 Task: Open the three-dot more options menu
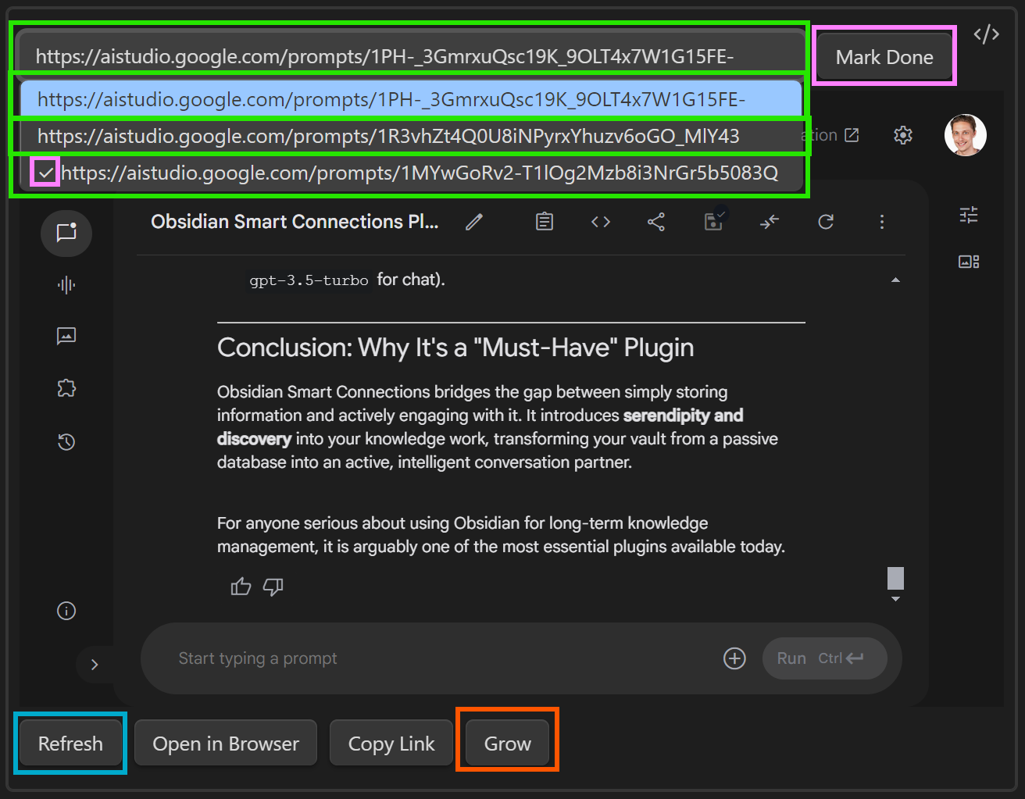882,223
